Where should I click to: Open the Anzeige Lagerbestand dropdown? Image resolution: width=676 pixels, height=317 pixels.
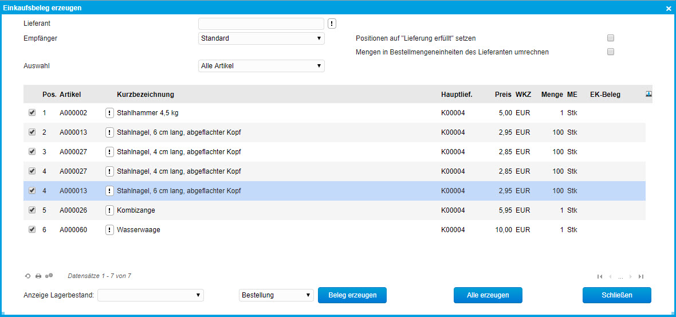coord(151,295)
